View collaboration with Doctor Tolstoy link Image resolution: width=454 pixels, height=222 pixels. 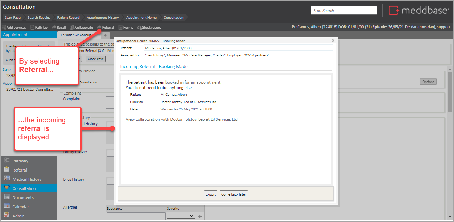(x=181, y=119)
